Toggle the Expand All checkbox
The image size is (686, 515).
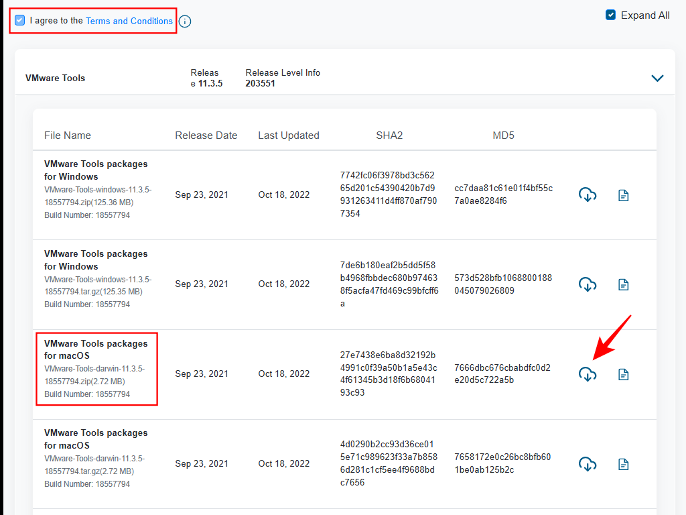click(610, 15)
